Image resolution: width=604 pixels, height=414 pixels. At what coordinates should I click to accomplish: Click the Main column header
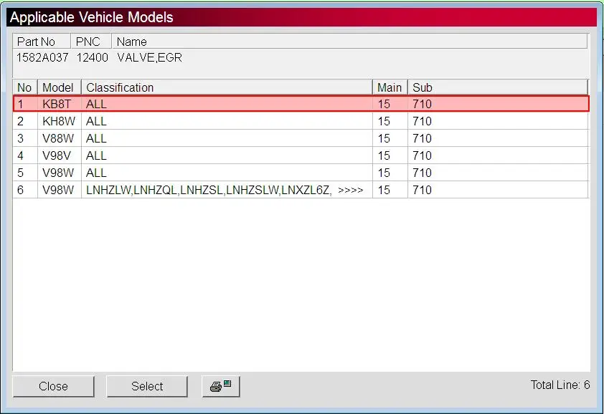pyautogui.click(x=390, y=87)
